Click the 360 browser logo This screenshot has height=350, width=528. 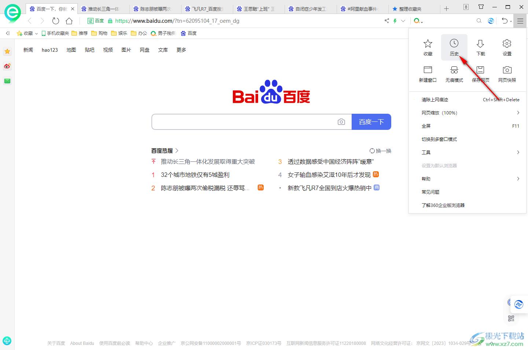click(x=12, y=13)
